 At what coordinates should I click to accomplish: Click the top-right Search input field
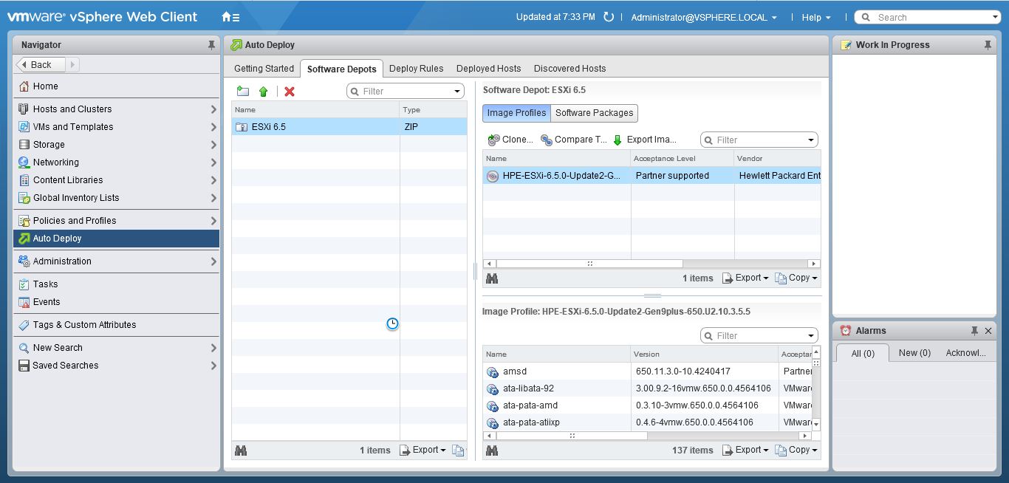[931, 18]
